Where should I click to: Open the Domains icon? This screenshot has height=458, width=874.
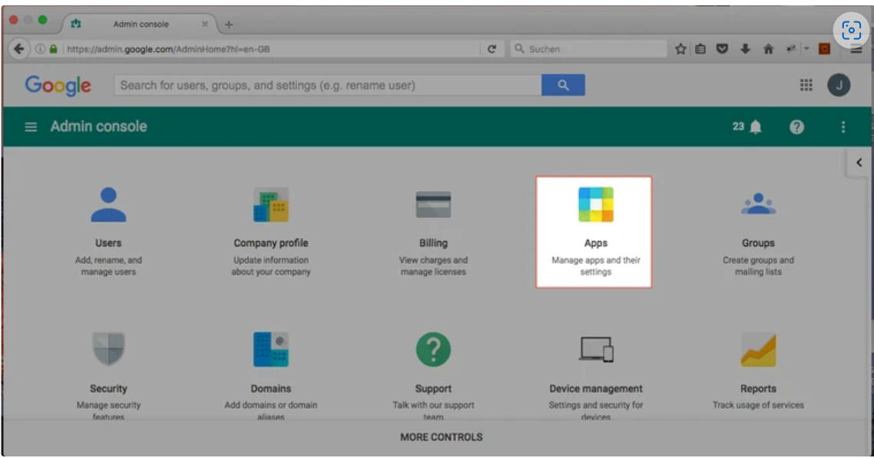270,350
